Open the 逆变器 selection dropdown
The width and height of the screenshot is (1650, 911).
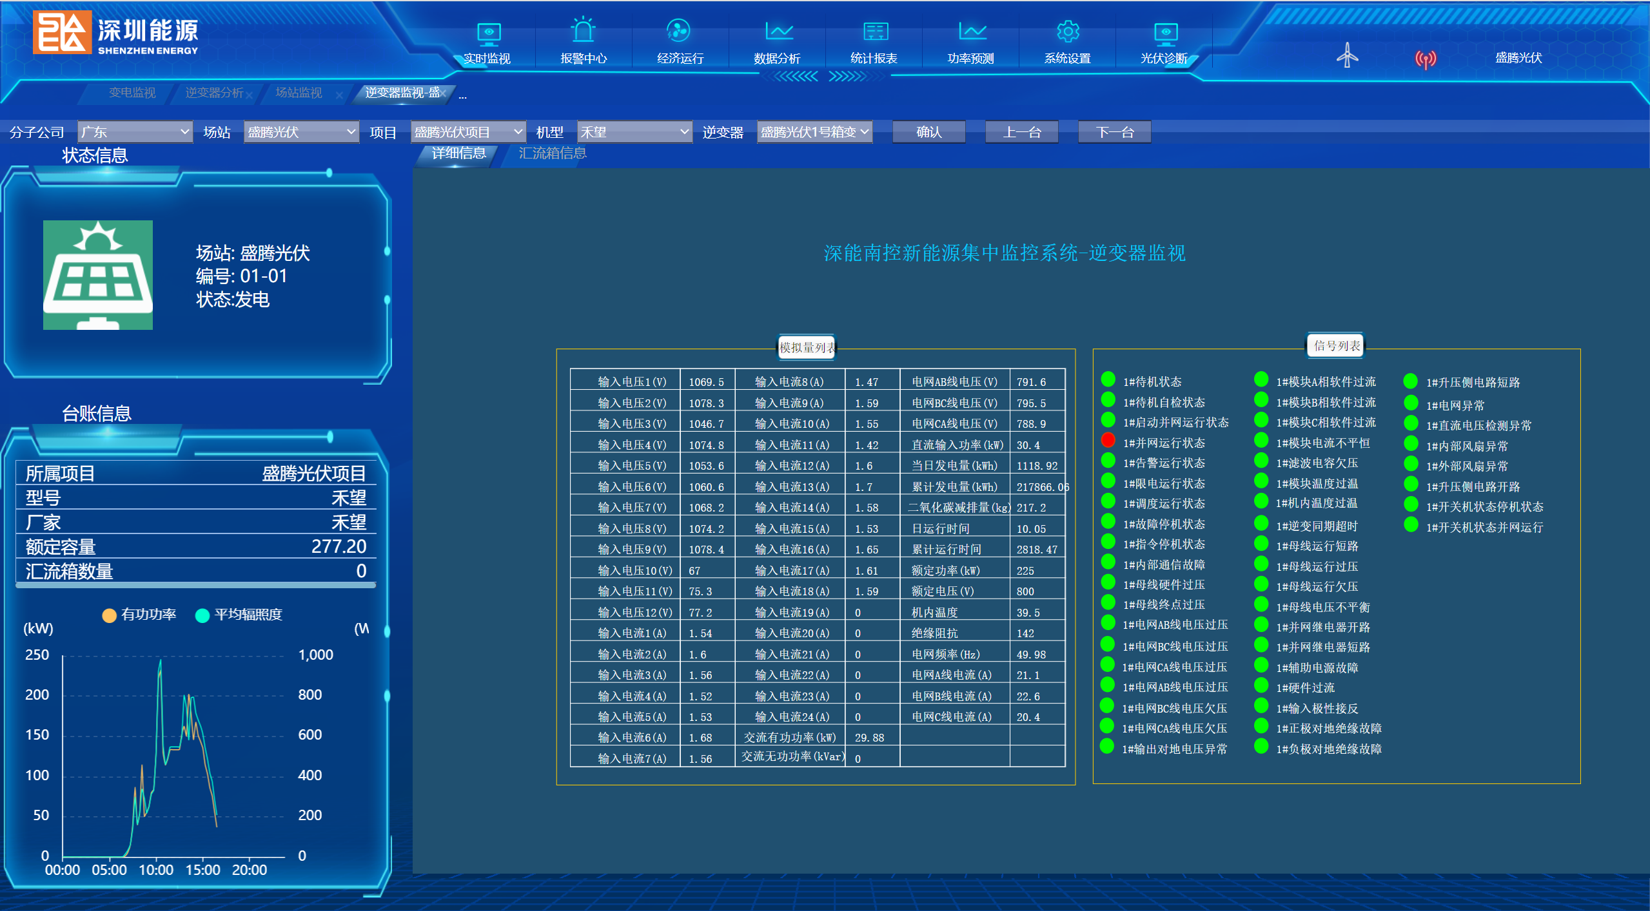click(814, 132)
